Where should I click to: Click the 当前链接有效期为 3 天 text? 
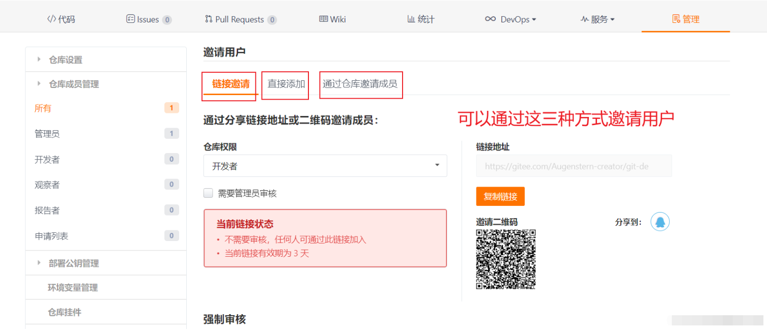point(267,253)
